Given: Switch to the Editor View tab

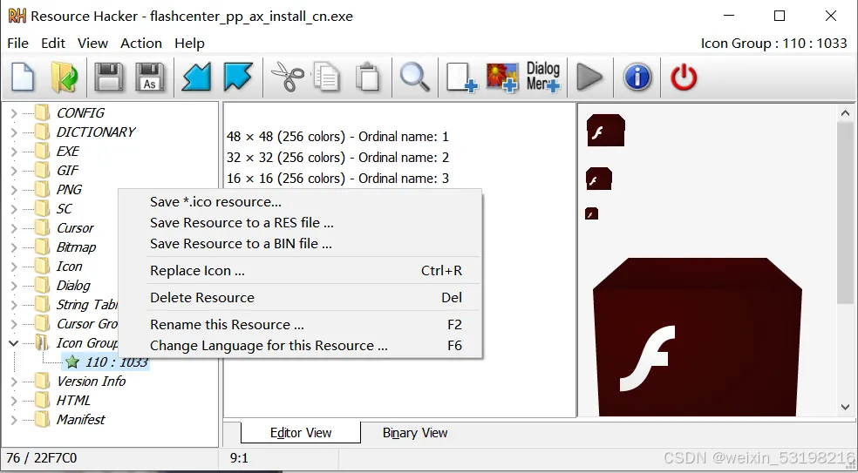Looking at the screenshot, I should click(x=301, y=433).
